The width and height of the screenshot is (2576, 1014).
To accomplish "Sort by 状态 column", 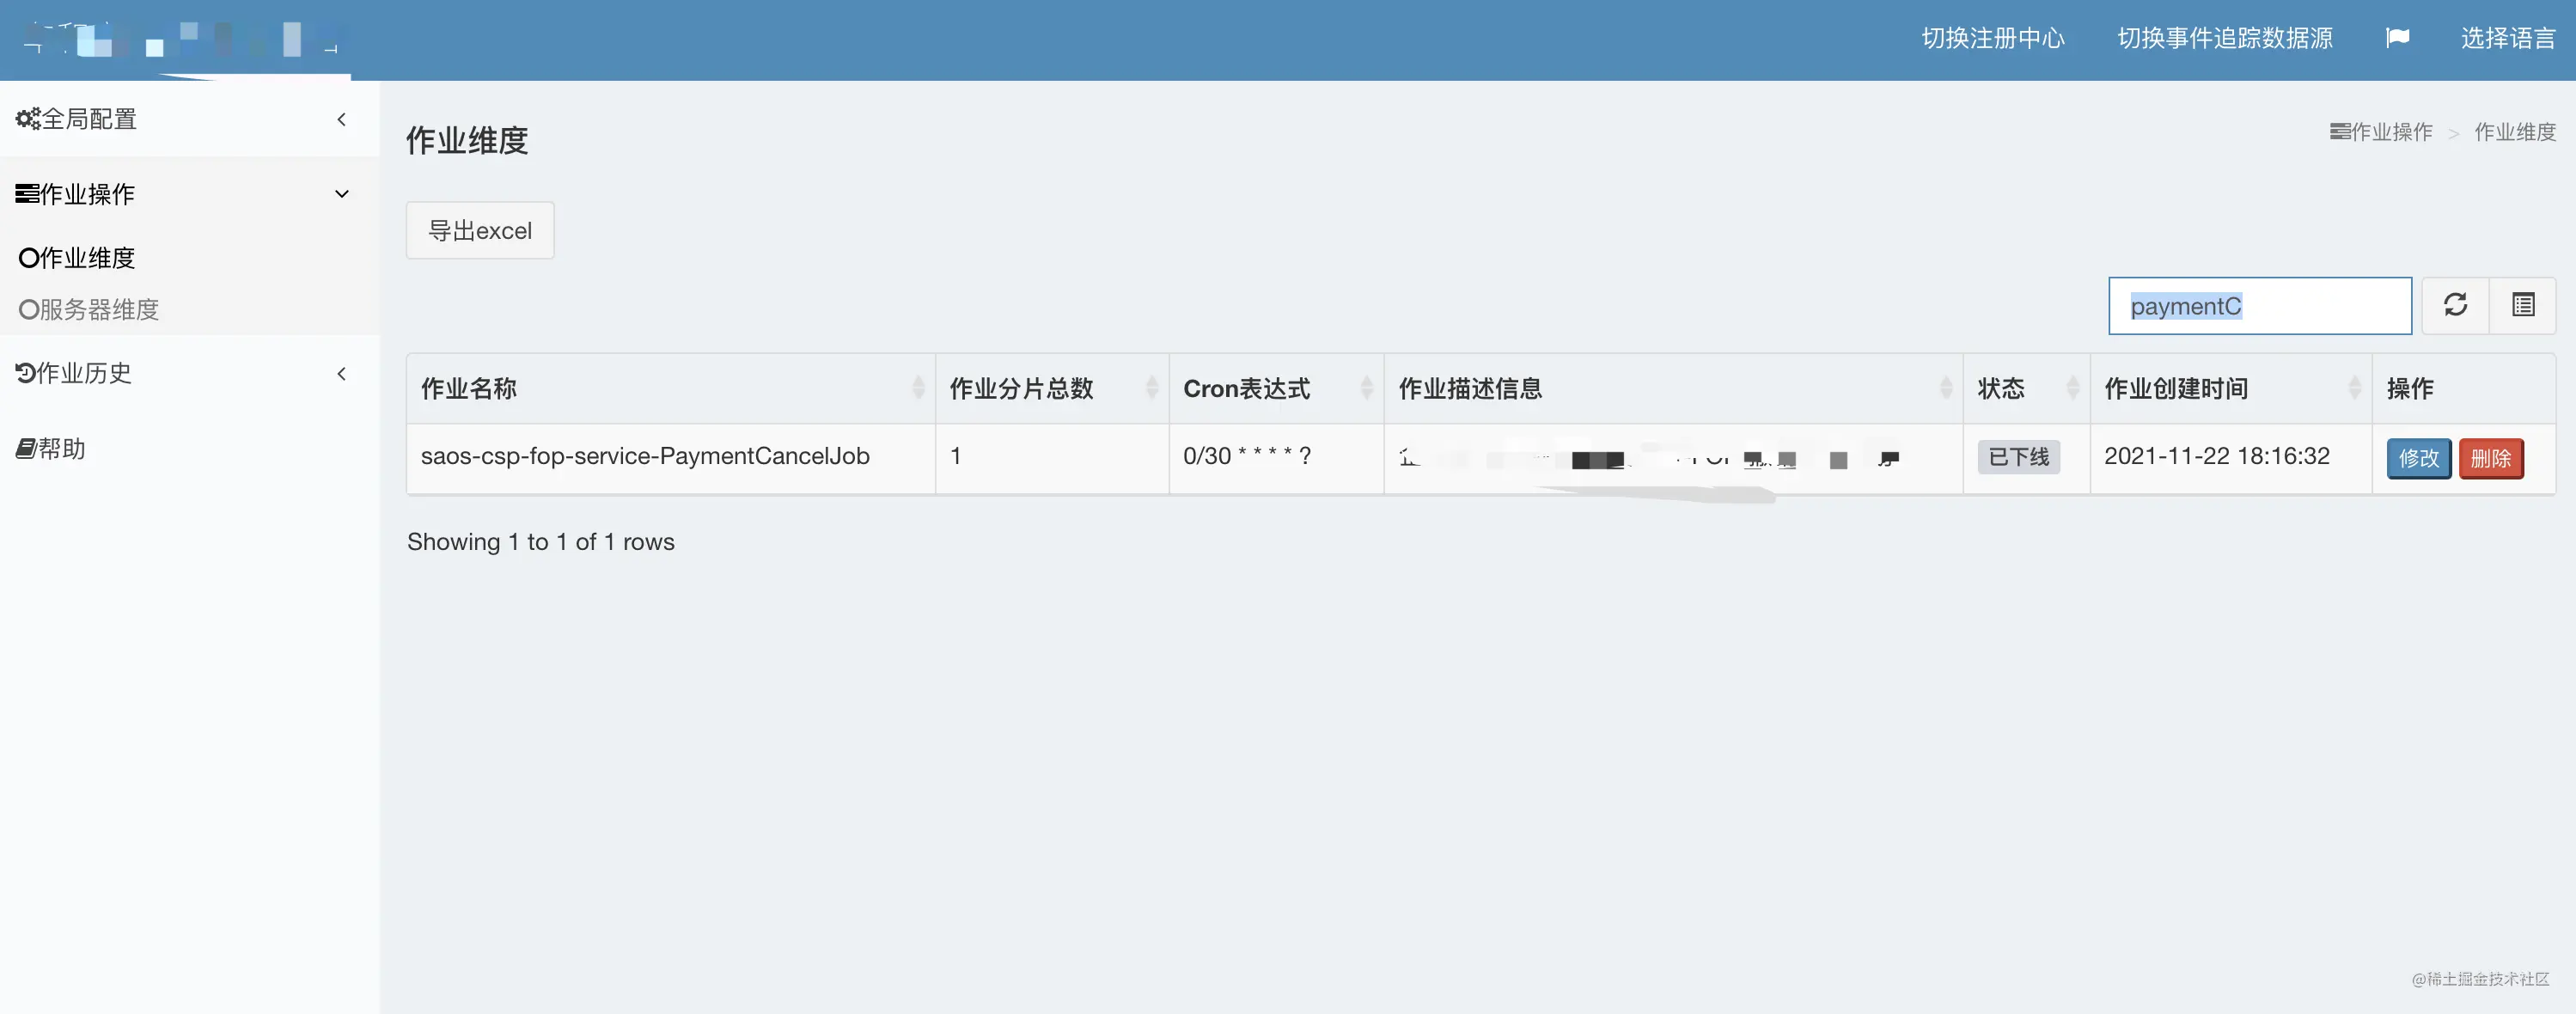I will (2026, 388).
